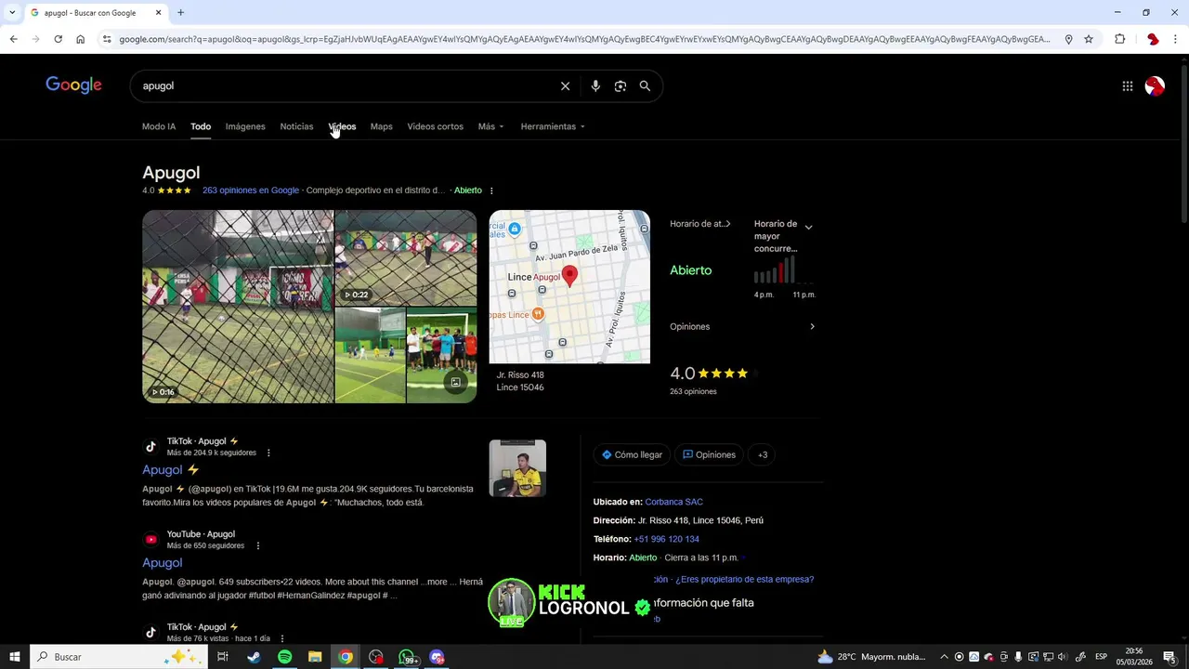
Task: Switch to Imágenes tab
Action: click(x=245, y=126)
